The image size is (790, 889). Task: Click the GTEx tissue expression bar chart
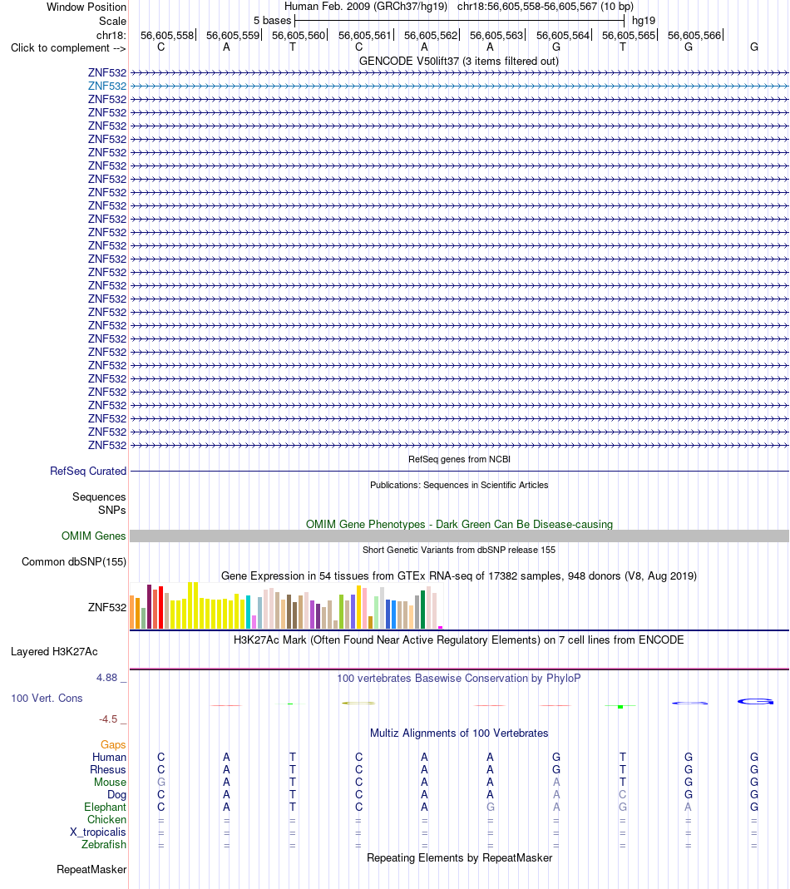coord(286,605)
